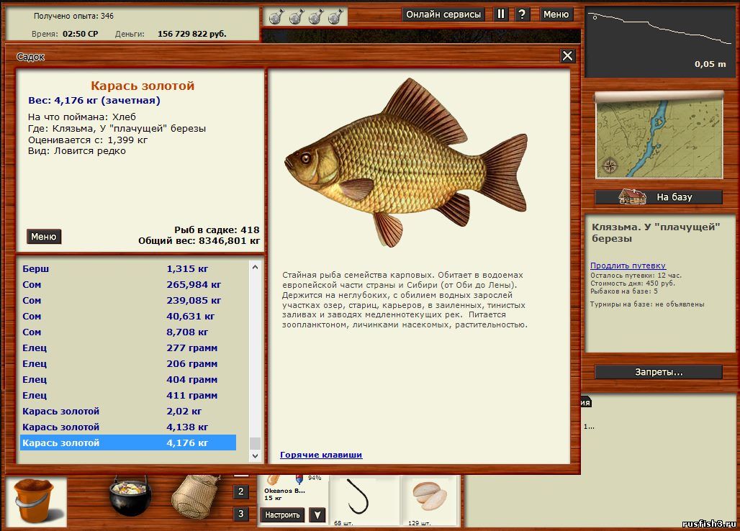This screenshot has width=740, height=531.
Task: Click the third bonus flask icon
Action: click(x=316, y=17)
